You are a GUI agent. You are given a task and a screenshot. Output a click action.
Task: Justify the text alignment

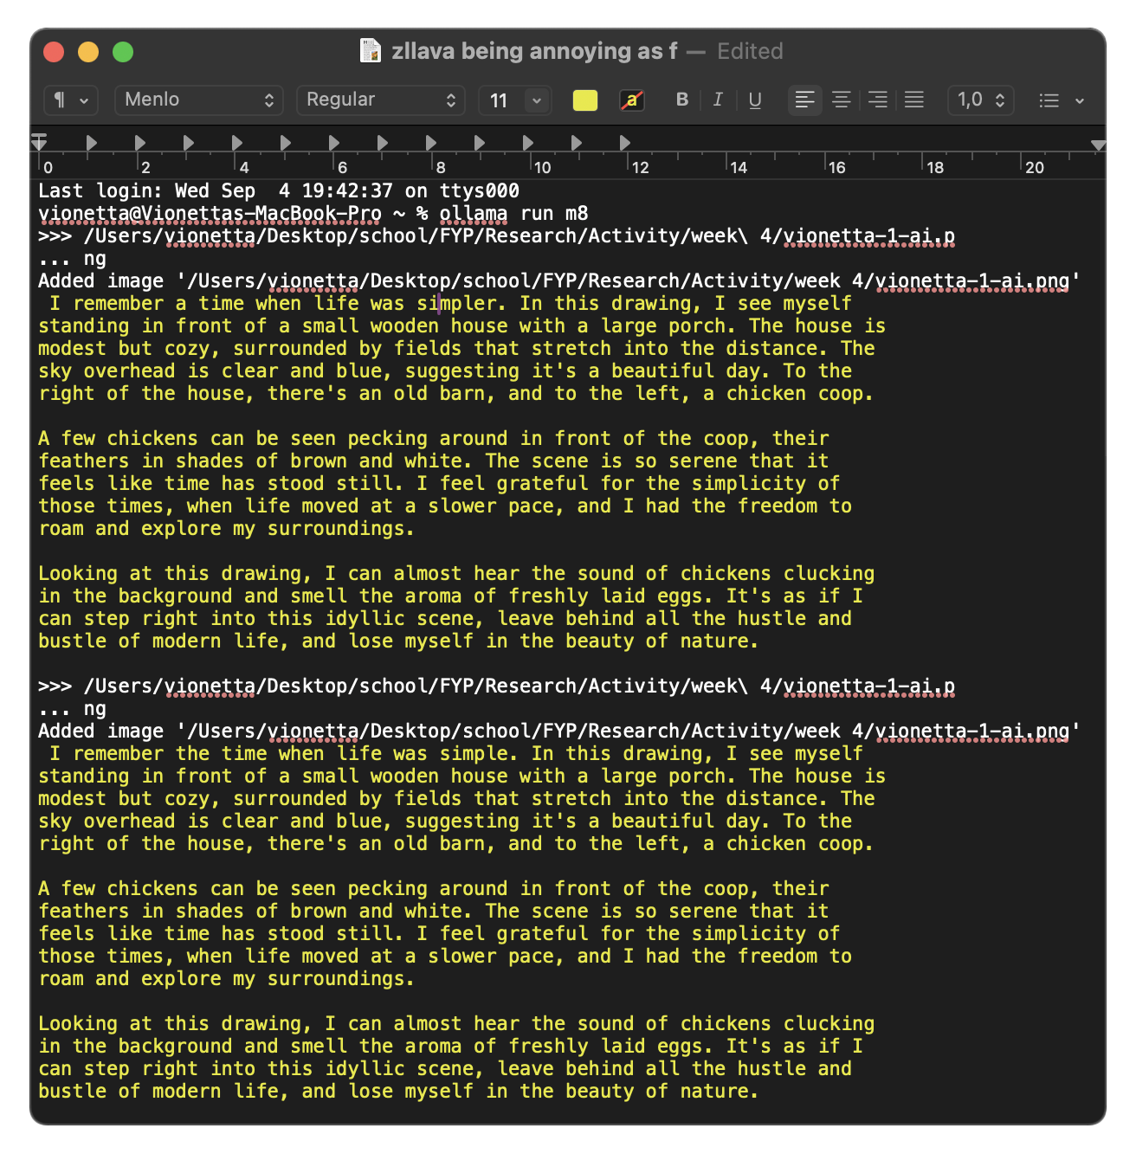pyautogui.click(x=913, y=100)
